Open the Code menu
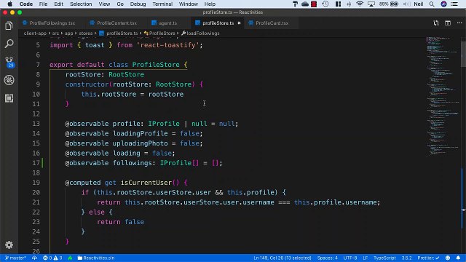Image resolution: width=466 pixels, height=262 pixels. 26,4
